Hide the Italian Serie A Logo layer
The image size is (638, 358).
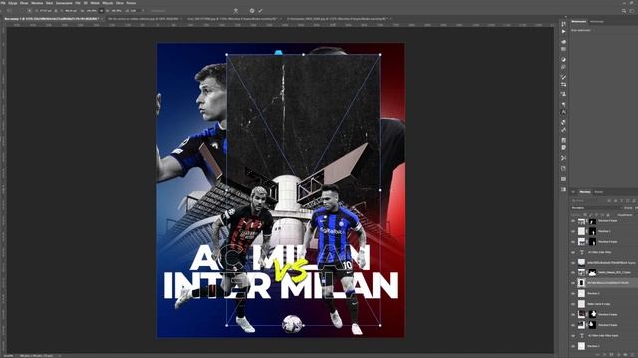coord(573,304)
